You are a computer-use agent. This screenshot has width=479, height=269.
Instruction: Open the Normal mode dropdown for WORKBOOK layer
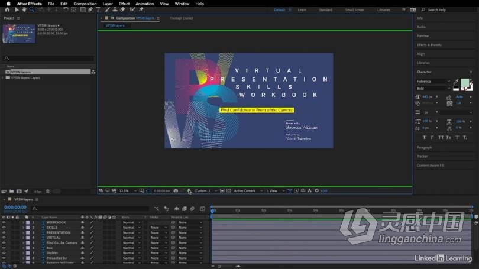[131, 222]
